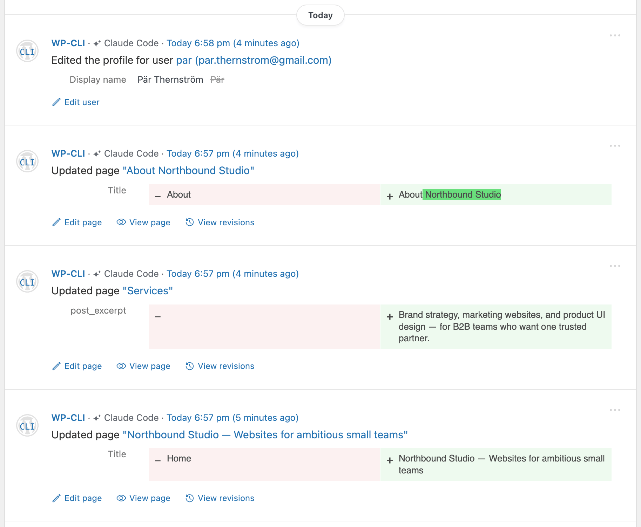Open the "About Northbound Studio" page title link

tap(188, 171)
